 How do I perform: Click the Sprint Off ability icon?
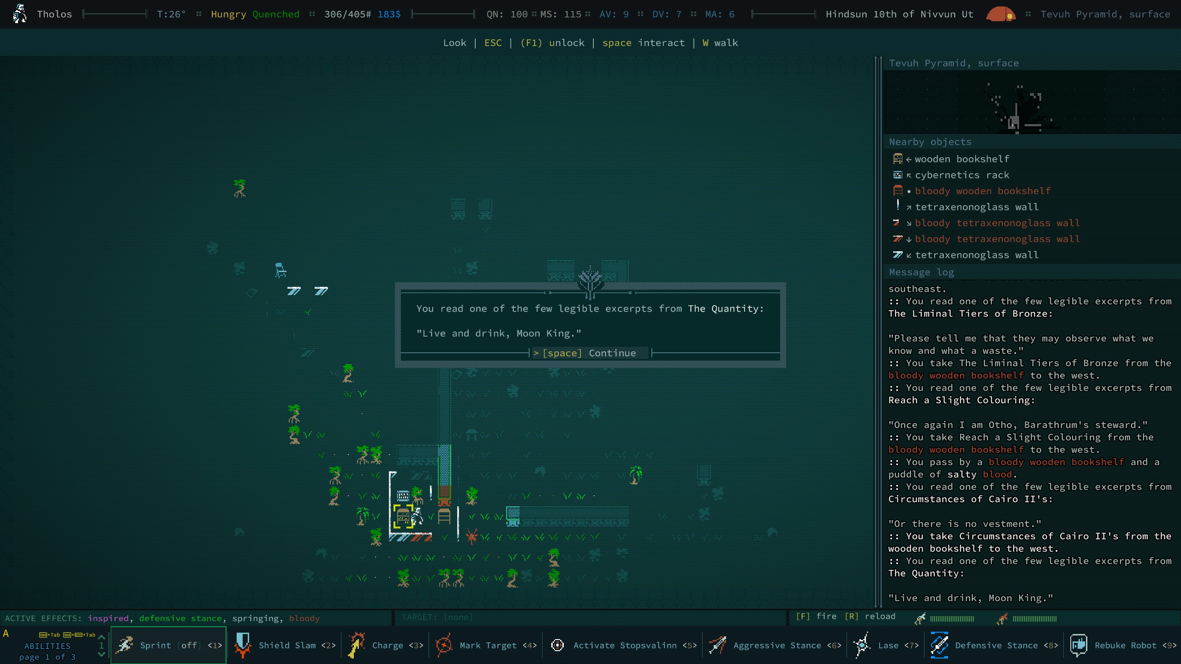click(x=125, y=645)
